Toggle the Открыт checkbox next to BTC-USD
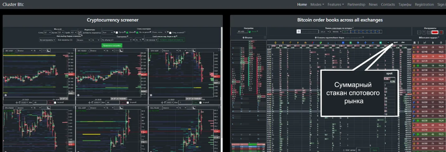Screen dimensions: 446x152 [250, 32]
